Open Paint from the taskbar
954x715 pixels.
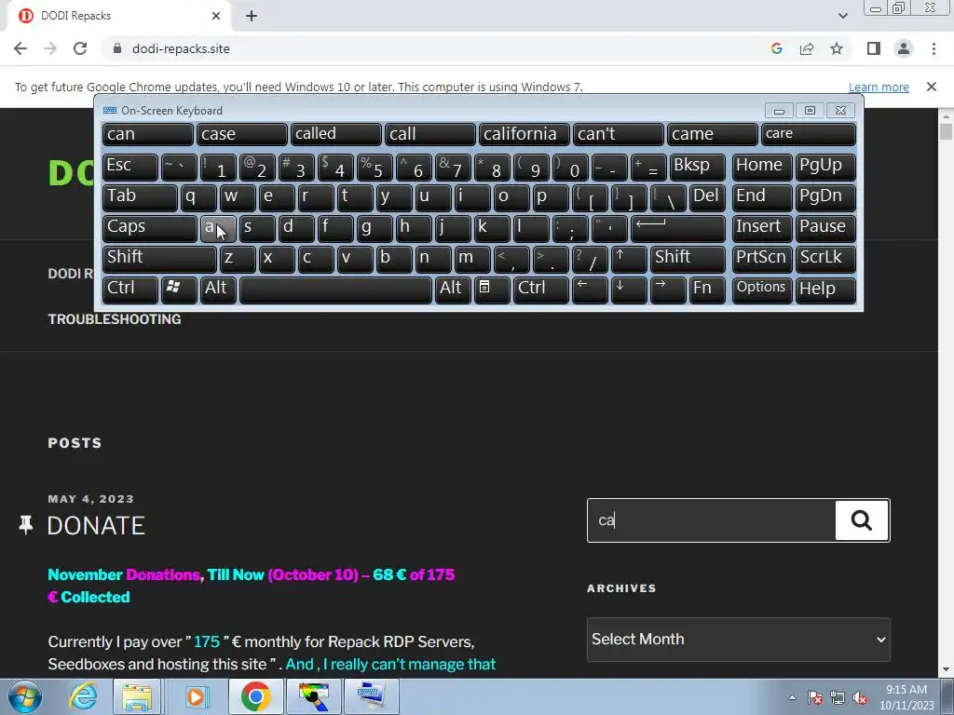pyautogui.click(x=314, y=696)
